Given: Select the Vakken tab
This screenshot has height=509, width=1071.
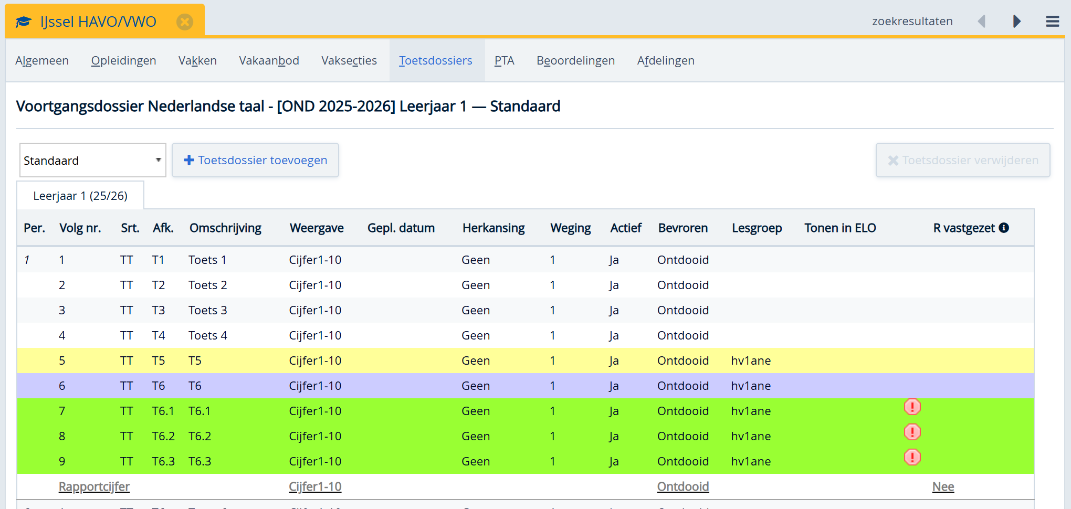Looking at the screenshot, I should coord(197,61).
